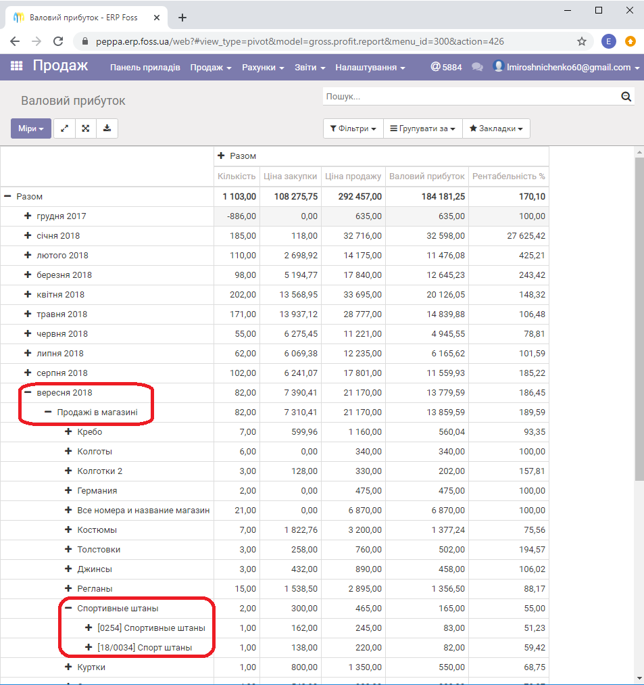Download the pivot table as file
The image size is (644, 685).
[107, 128]
